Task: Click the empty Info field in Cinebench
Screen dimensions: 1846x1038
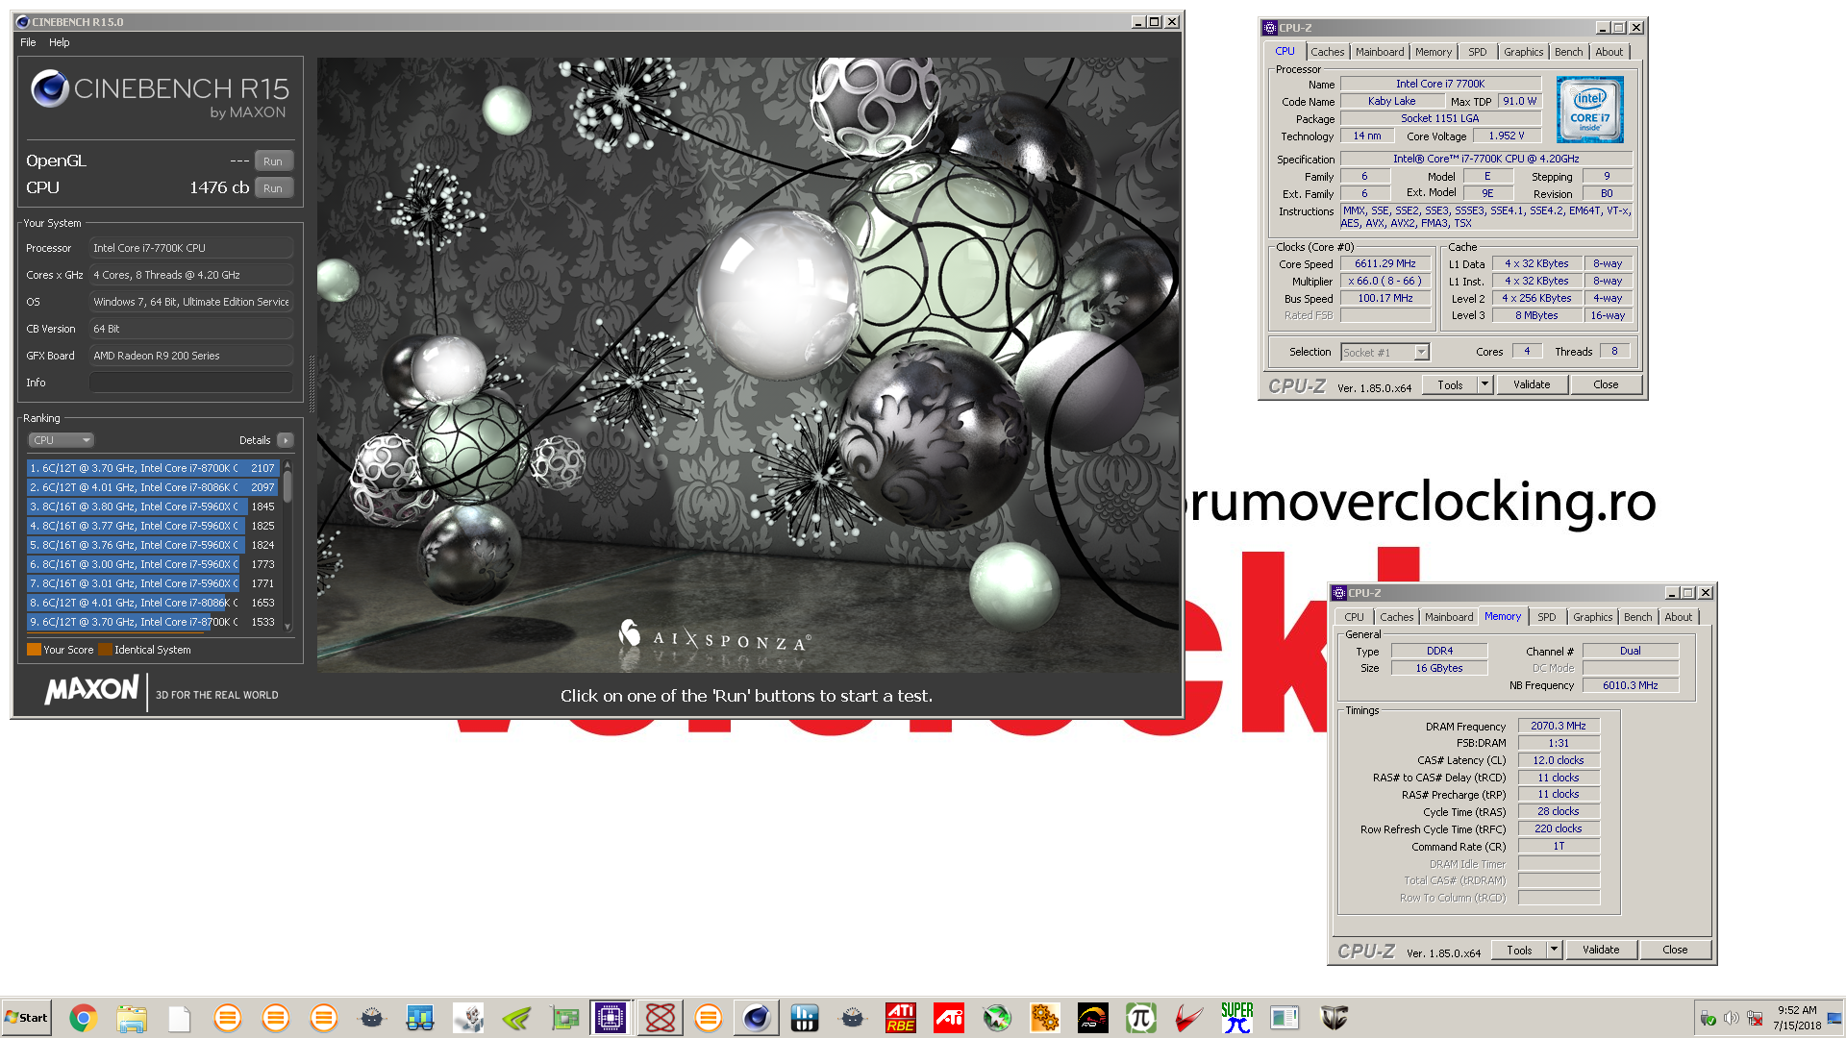Action: [191, 383]
